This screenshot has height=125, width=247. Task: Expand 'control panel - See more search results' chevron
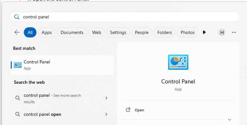[106, 98]
